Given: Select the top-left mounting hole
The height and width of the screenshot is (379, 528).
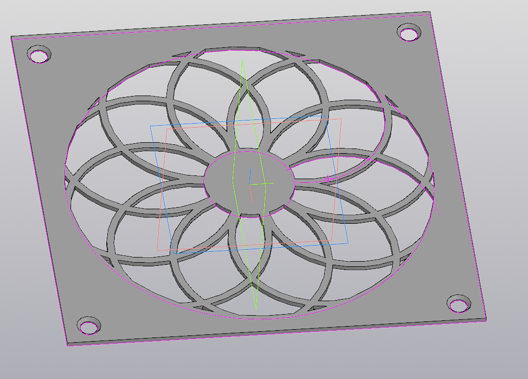Looking at the screenshot, I should (39, 54).
